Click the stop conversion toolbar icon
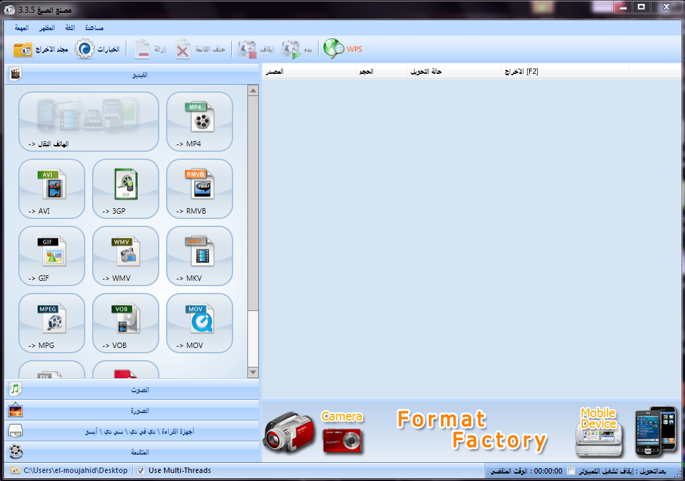Image resolution: width=685 pixels, height=481 pixels. 247,49
